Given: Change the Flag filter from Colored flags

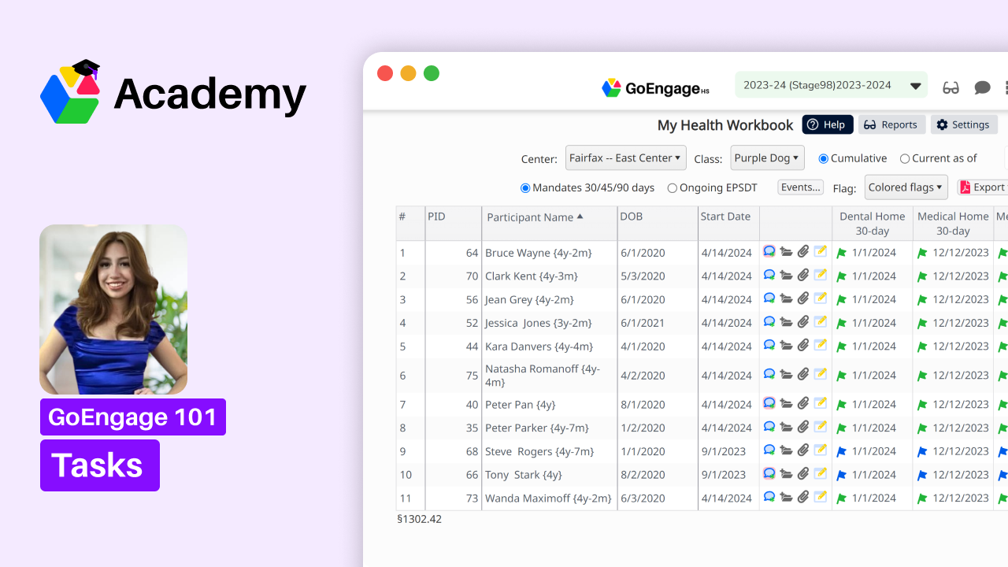Looking at the screenshot, I should click(x=906, y=187).
